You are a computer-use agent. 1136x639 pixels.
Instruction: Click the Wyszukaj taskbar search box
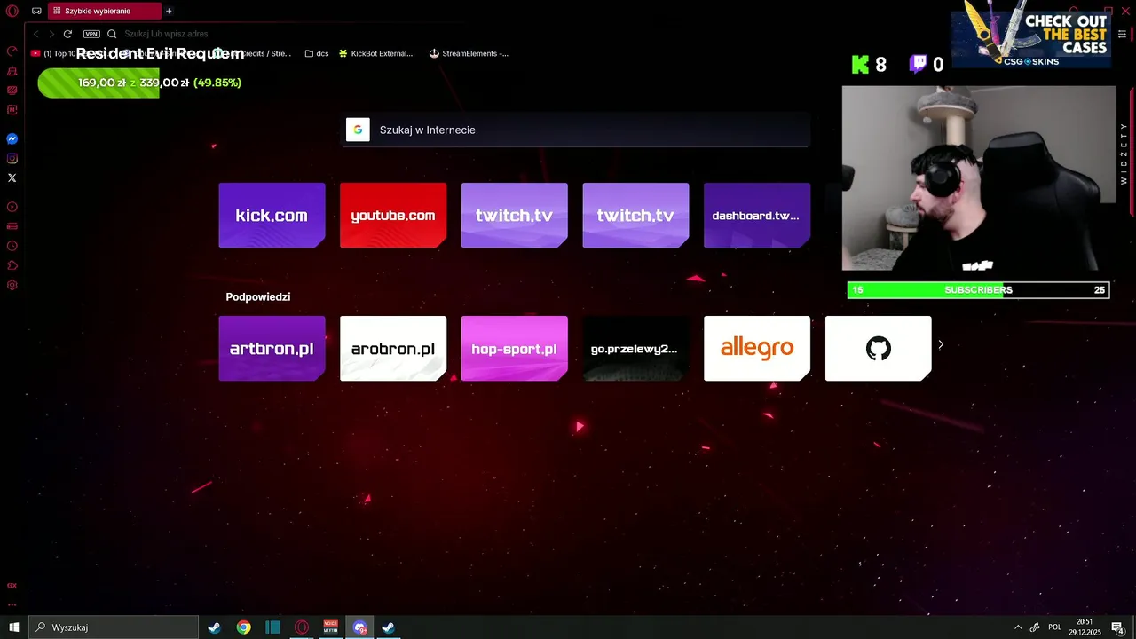(114, 627)
